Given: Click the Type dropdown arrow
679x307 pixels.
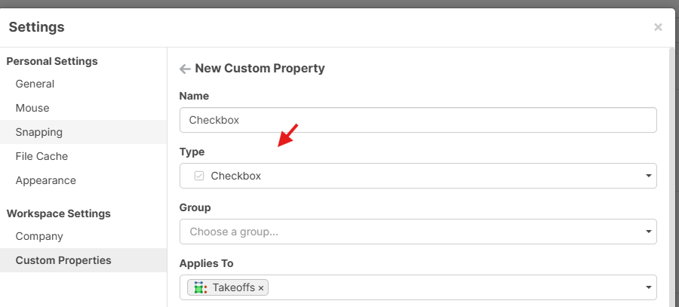Looking at the screenshot, I should (648, 176).
